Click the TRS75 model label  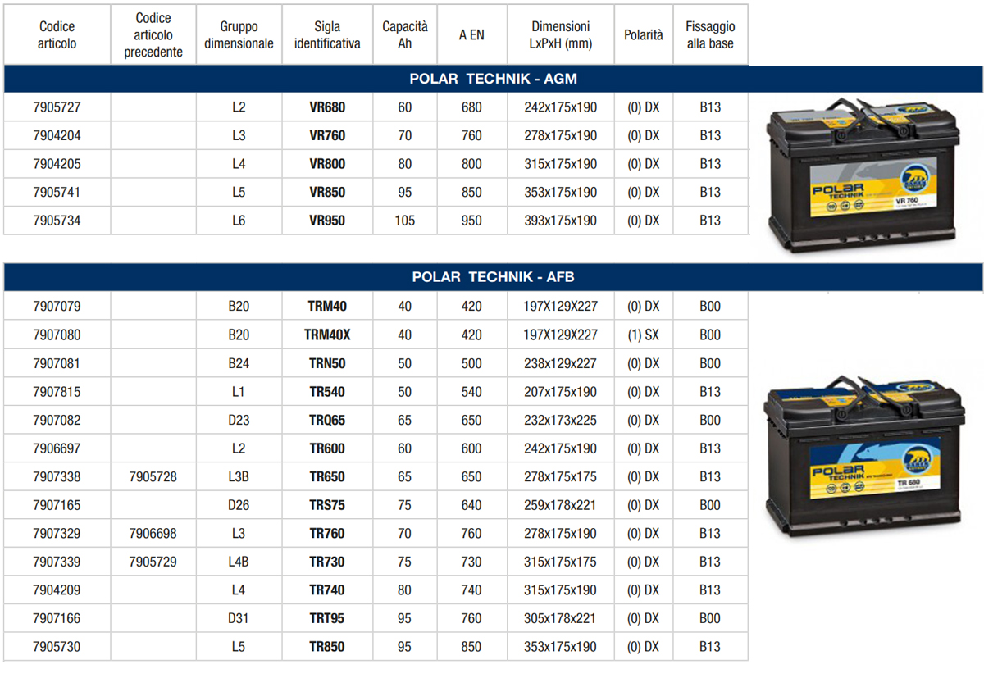click(327, 505)
